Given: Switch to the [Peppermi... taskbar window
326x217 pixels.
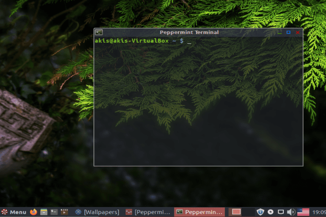Looking at the screenshot, I should pyautogui.click(x=148, y=212).
